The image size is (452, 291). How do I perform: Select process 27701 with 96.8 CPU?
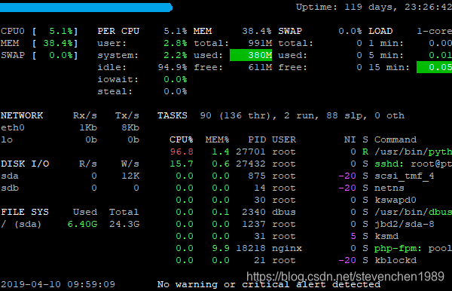[x=310, y=152]
